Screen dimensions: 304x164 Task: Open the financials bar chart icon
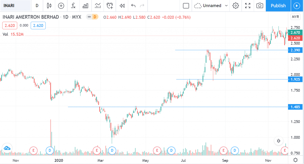point(85,6)
